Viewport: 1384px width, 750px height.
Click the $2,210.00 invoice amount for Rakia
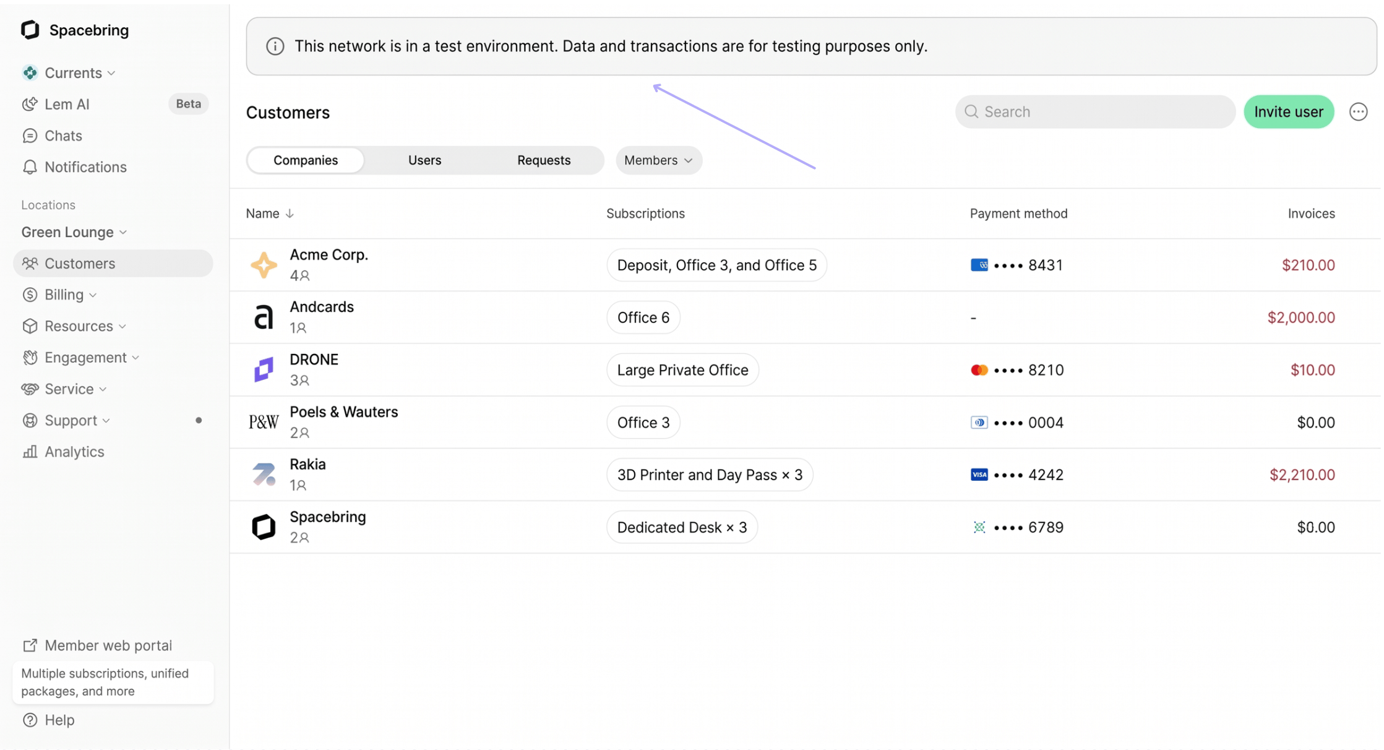click(x=1302, y=475)
